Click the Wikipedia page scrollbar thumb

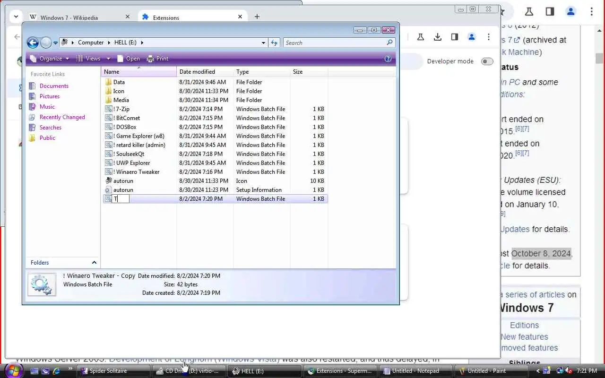tap(599, 59)
